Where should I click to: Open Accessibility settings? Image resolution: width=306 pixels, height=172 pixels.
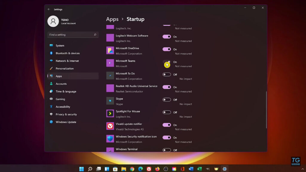click(x=73, y=107)
